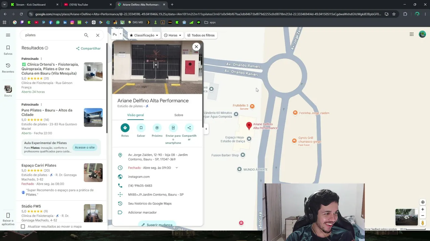Viewport: 430px width, 241px height.
Task: Click the Fusion Barber Shop pin
Action: [x=243, y=155]
